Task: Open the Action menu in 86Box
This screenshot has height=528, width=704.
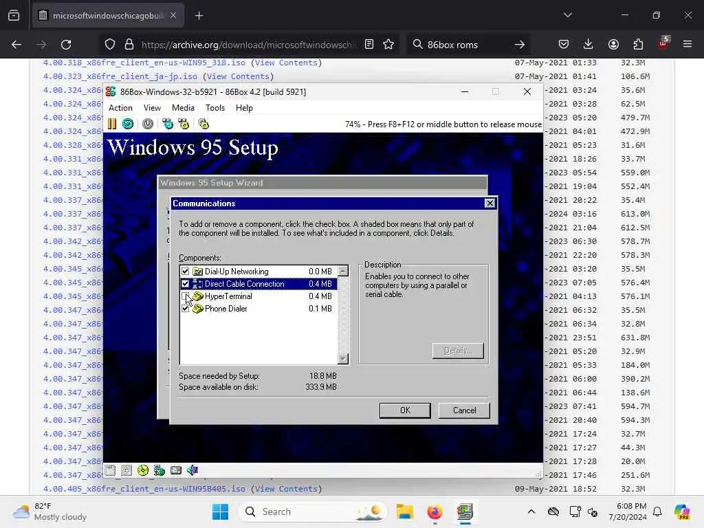Action: pyautogui.click(x=120, y=108)
